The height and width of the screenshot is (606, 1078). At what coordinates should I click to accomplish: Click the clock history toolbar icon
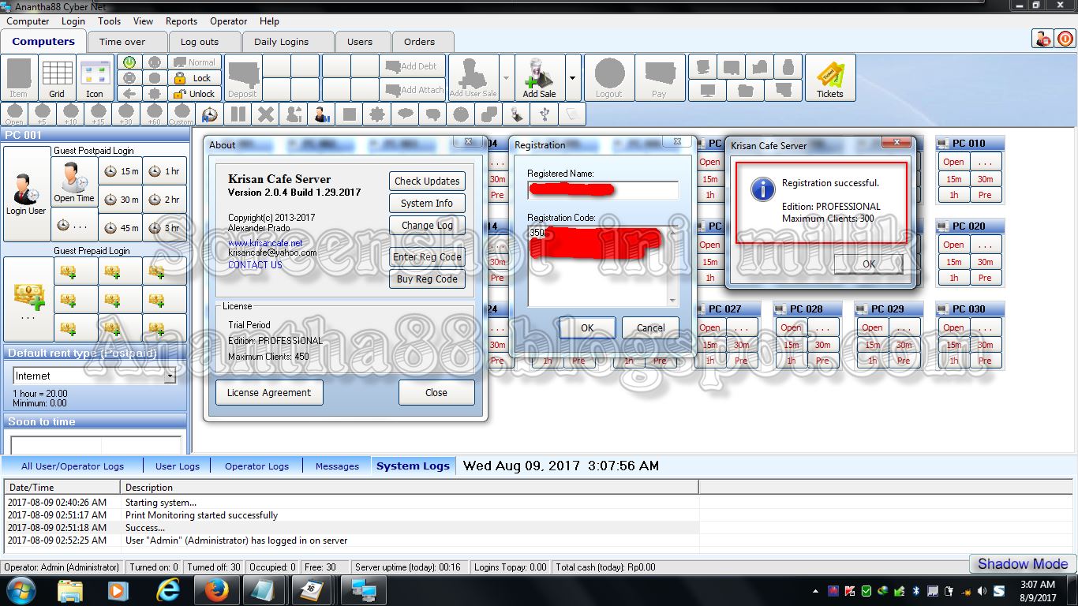pos(210,114)
